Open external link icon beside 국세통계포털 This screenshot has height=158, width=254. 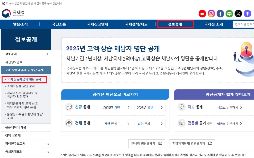pyautogui.click(x=47, y=152)
